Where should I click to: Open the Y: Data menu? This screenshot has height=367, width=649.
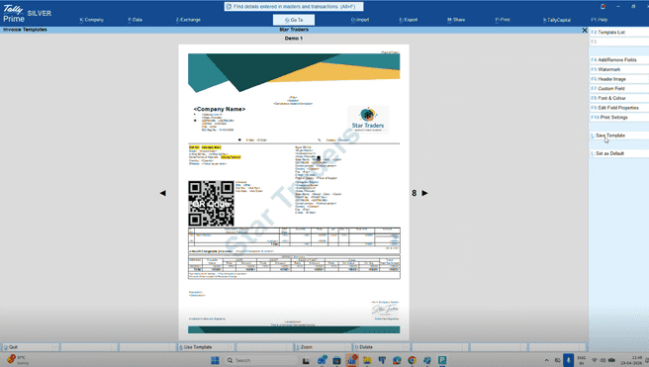pyautogui.click(x=135, y=20)
